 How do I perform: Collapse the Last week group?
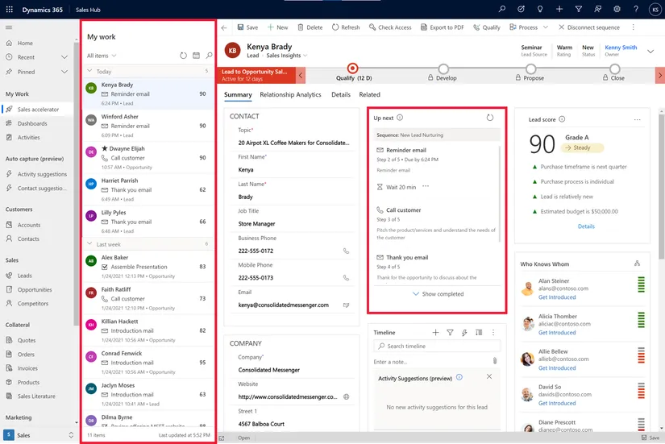89,244
